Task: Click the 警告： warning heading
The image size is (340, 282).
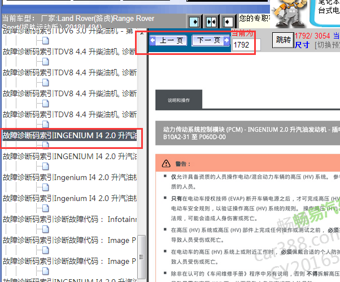Action: click(183, 164)
